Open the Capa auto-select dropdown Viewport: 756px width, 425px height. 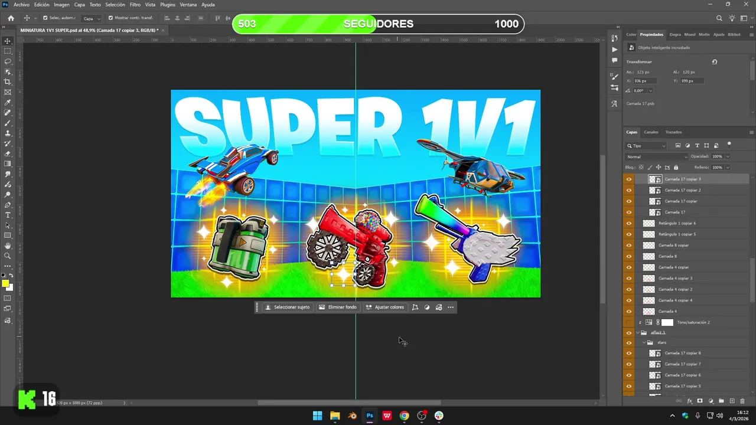coord(90,18)
